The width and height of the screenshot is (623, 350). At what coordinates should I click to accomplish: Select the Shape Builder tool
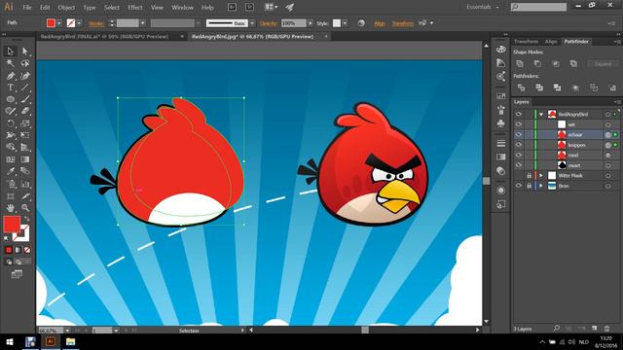[11, 147]
